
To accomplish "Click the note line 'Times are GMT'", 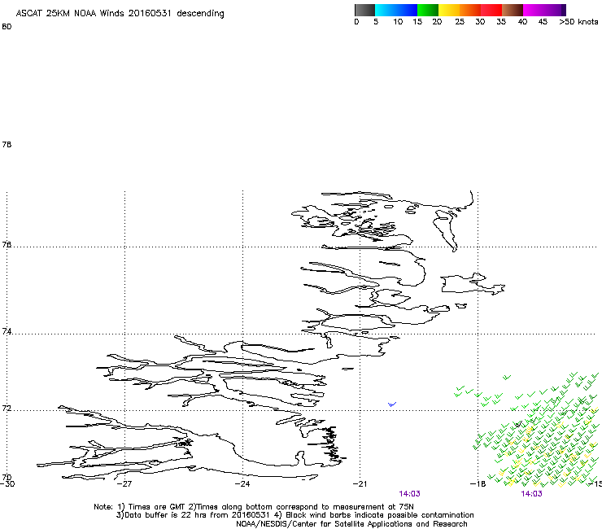I will [x=157, y=507].
